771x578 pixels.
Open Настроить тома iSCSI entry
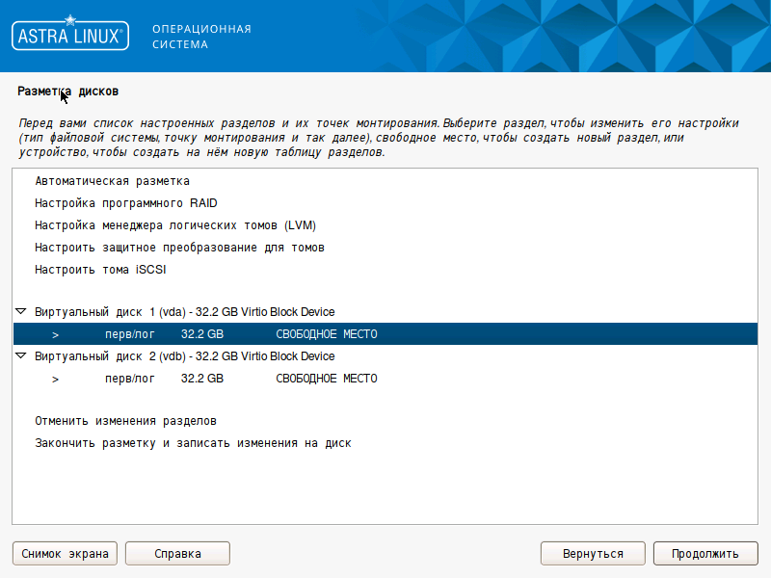(x=100, y=270)
